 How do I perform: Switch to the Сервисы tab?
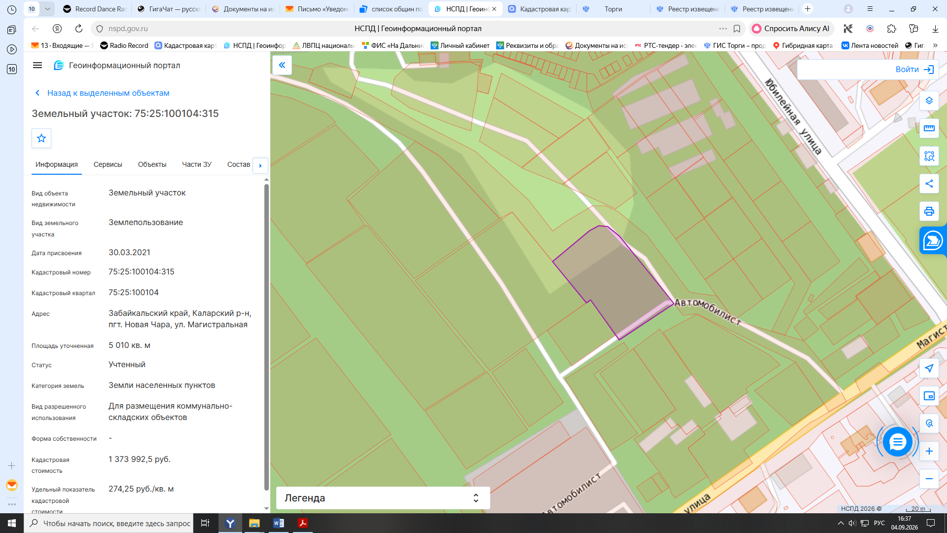108,164
